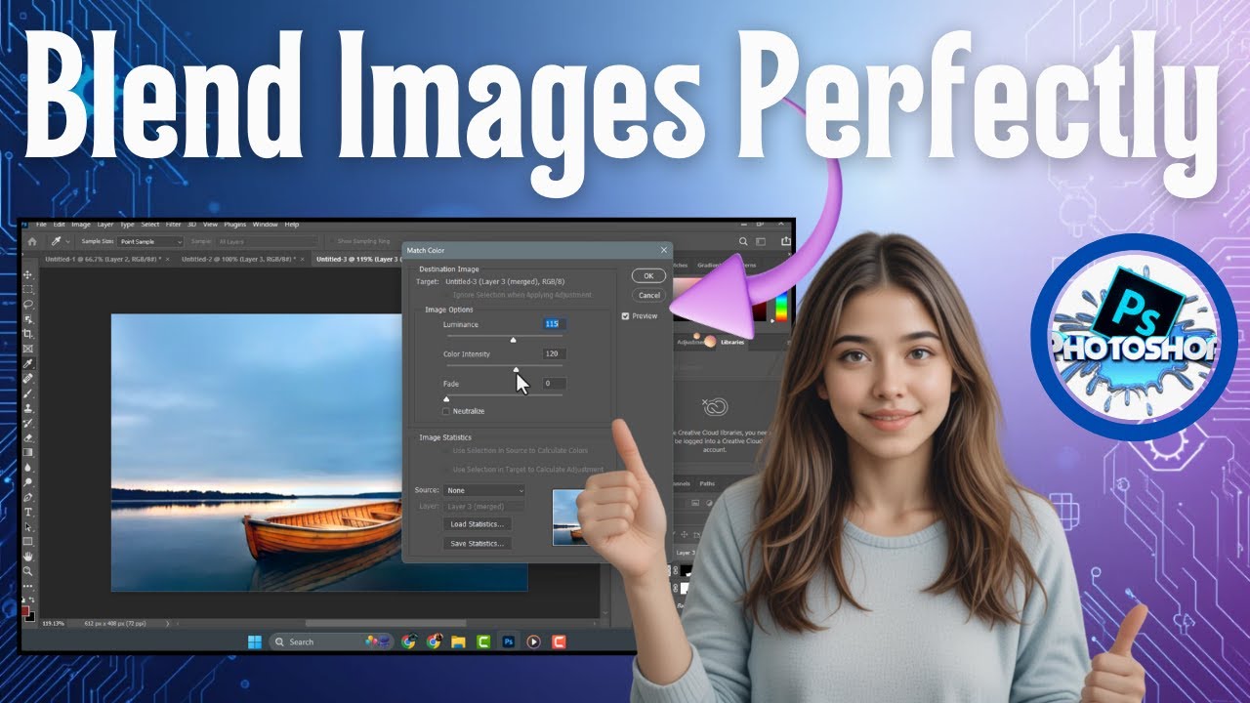Enable the Neutralize checkbox
Viewport: 1250px width, 703px height.
pos(446,411)
